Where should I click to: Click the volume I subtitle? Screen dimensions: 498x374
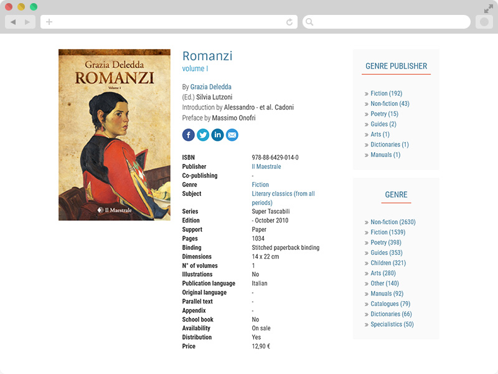pos(195,69)
